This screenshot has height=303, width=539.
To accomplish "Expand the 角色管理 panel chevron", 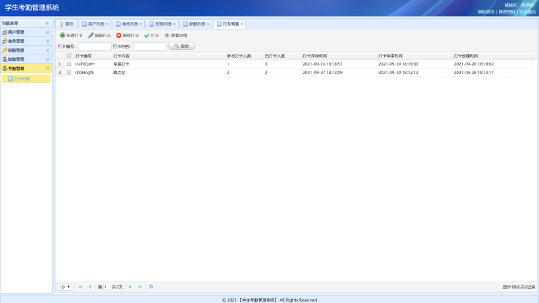I will click(x=48, y=41).
